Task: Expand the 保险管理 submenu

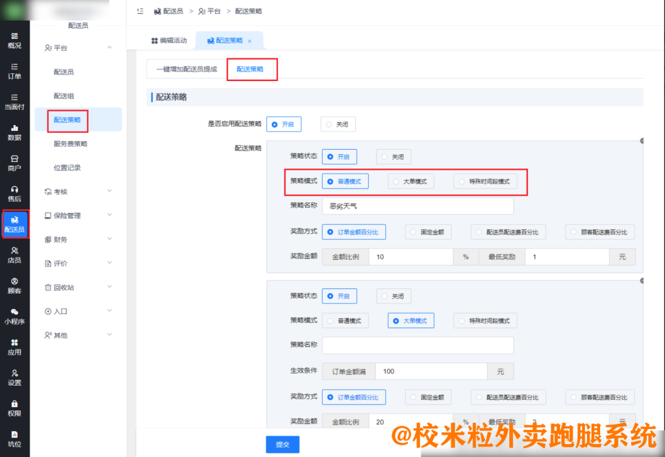Action: (109, 215)
